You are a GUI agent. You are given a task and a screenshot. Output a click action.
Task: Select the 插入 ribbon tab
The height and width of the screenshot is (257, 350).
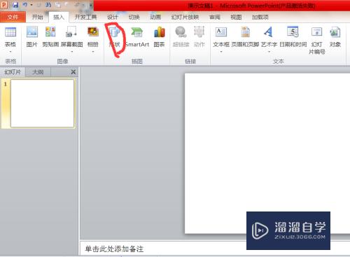(x=59, y=17)
